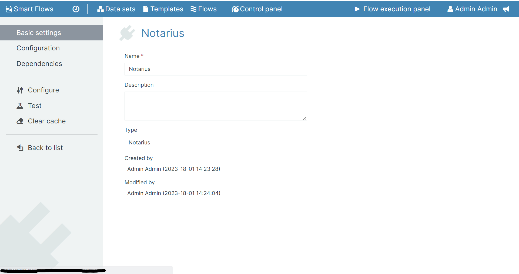The width and height of the screenshot is (519, 274).
Task: Switch to the Configuration tab
Action: (x=52, y=48)
